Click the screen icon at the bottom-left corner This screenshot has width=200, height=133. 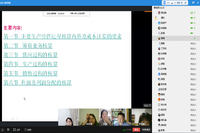coord(2,130)
